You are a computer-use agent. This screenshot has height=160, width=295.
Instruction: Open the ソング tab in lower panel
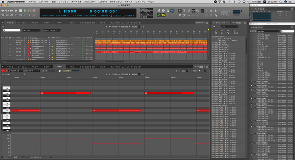[102, 67]
